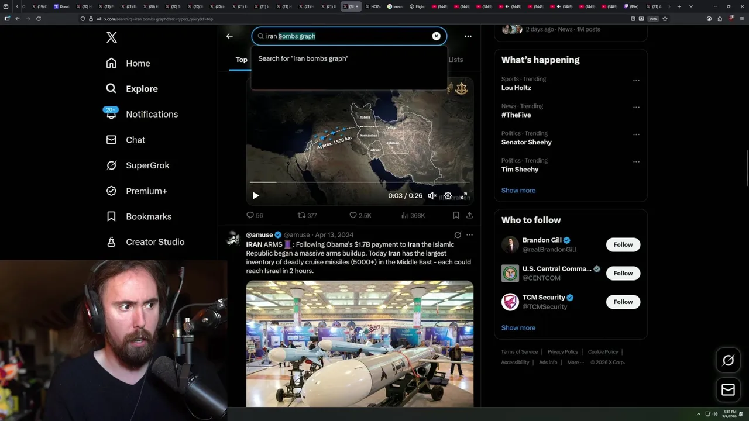The image size is (749, 421).
Task: Open Premium+ in sidebar
Action: click(x=137, y=191)
